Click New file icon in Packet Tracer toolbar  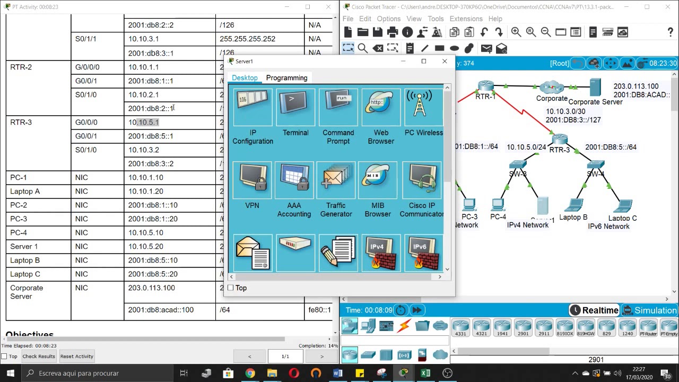[348, 32]
